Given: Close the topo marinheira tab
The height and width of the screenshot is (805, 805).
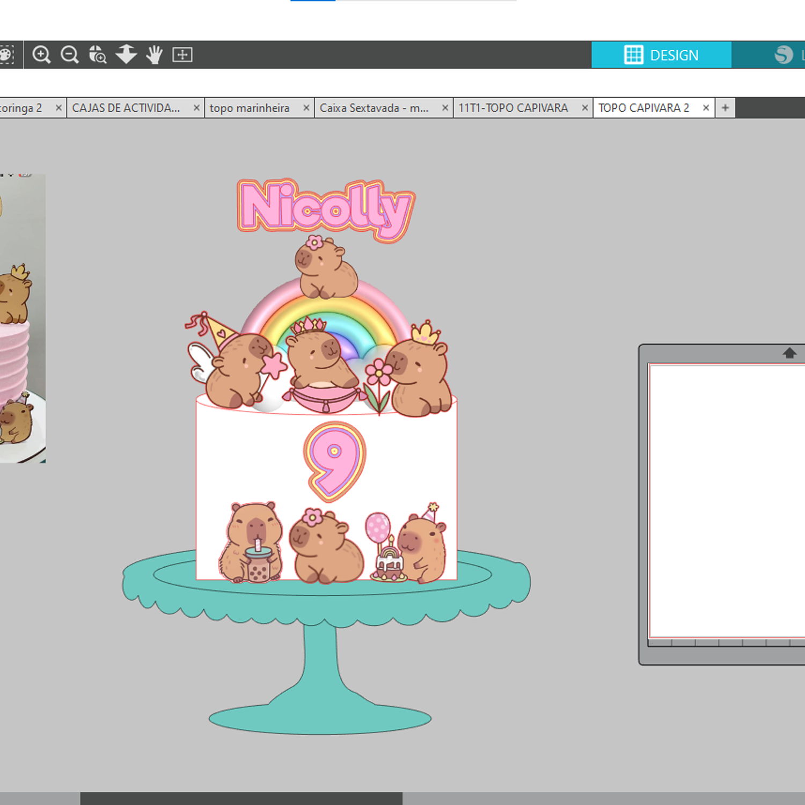Looking at the screenshot, I should pos(306,108).
